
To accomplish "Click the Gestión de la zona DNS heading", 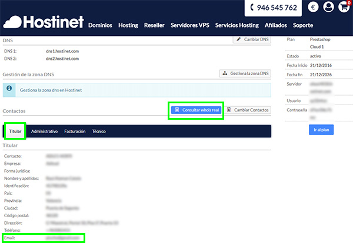I will click(x=28, y=75).
